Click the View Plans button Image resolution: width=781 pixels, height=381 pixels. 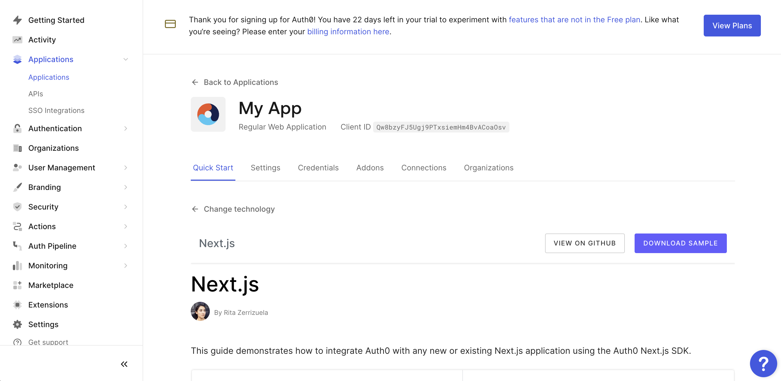[732, 26]
